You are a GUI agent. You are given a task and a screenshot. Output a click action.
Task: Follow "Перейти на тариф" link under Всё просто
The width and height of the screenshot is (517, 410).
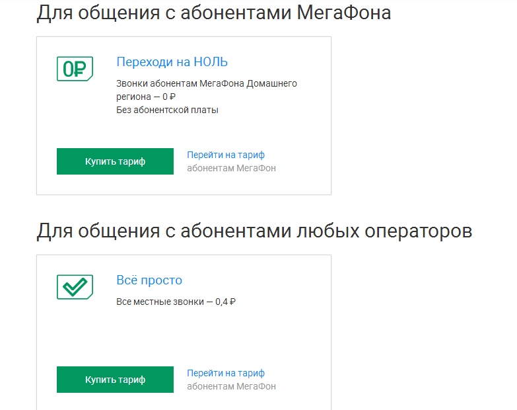[226, 373]
